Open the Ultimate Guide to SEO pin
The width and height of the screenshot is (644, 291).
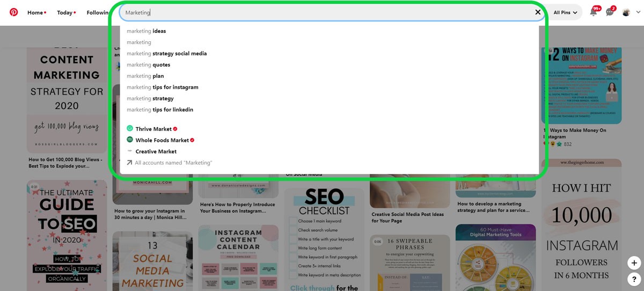pyautogui.click(x=67, y=235)
